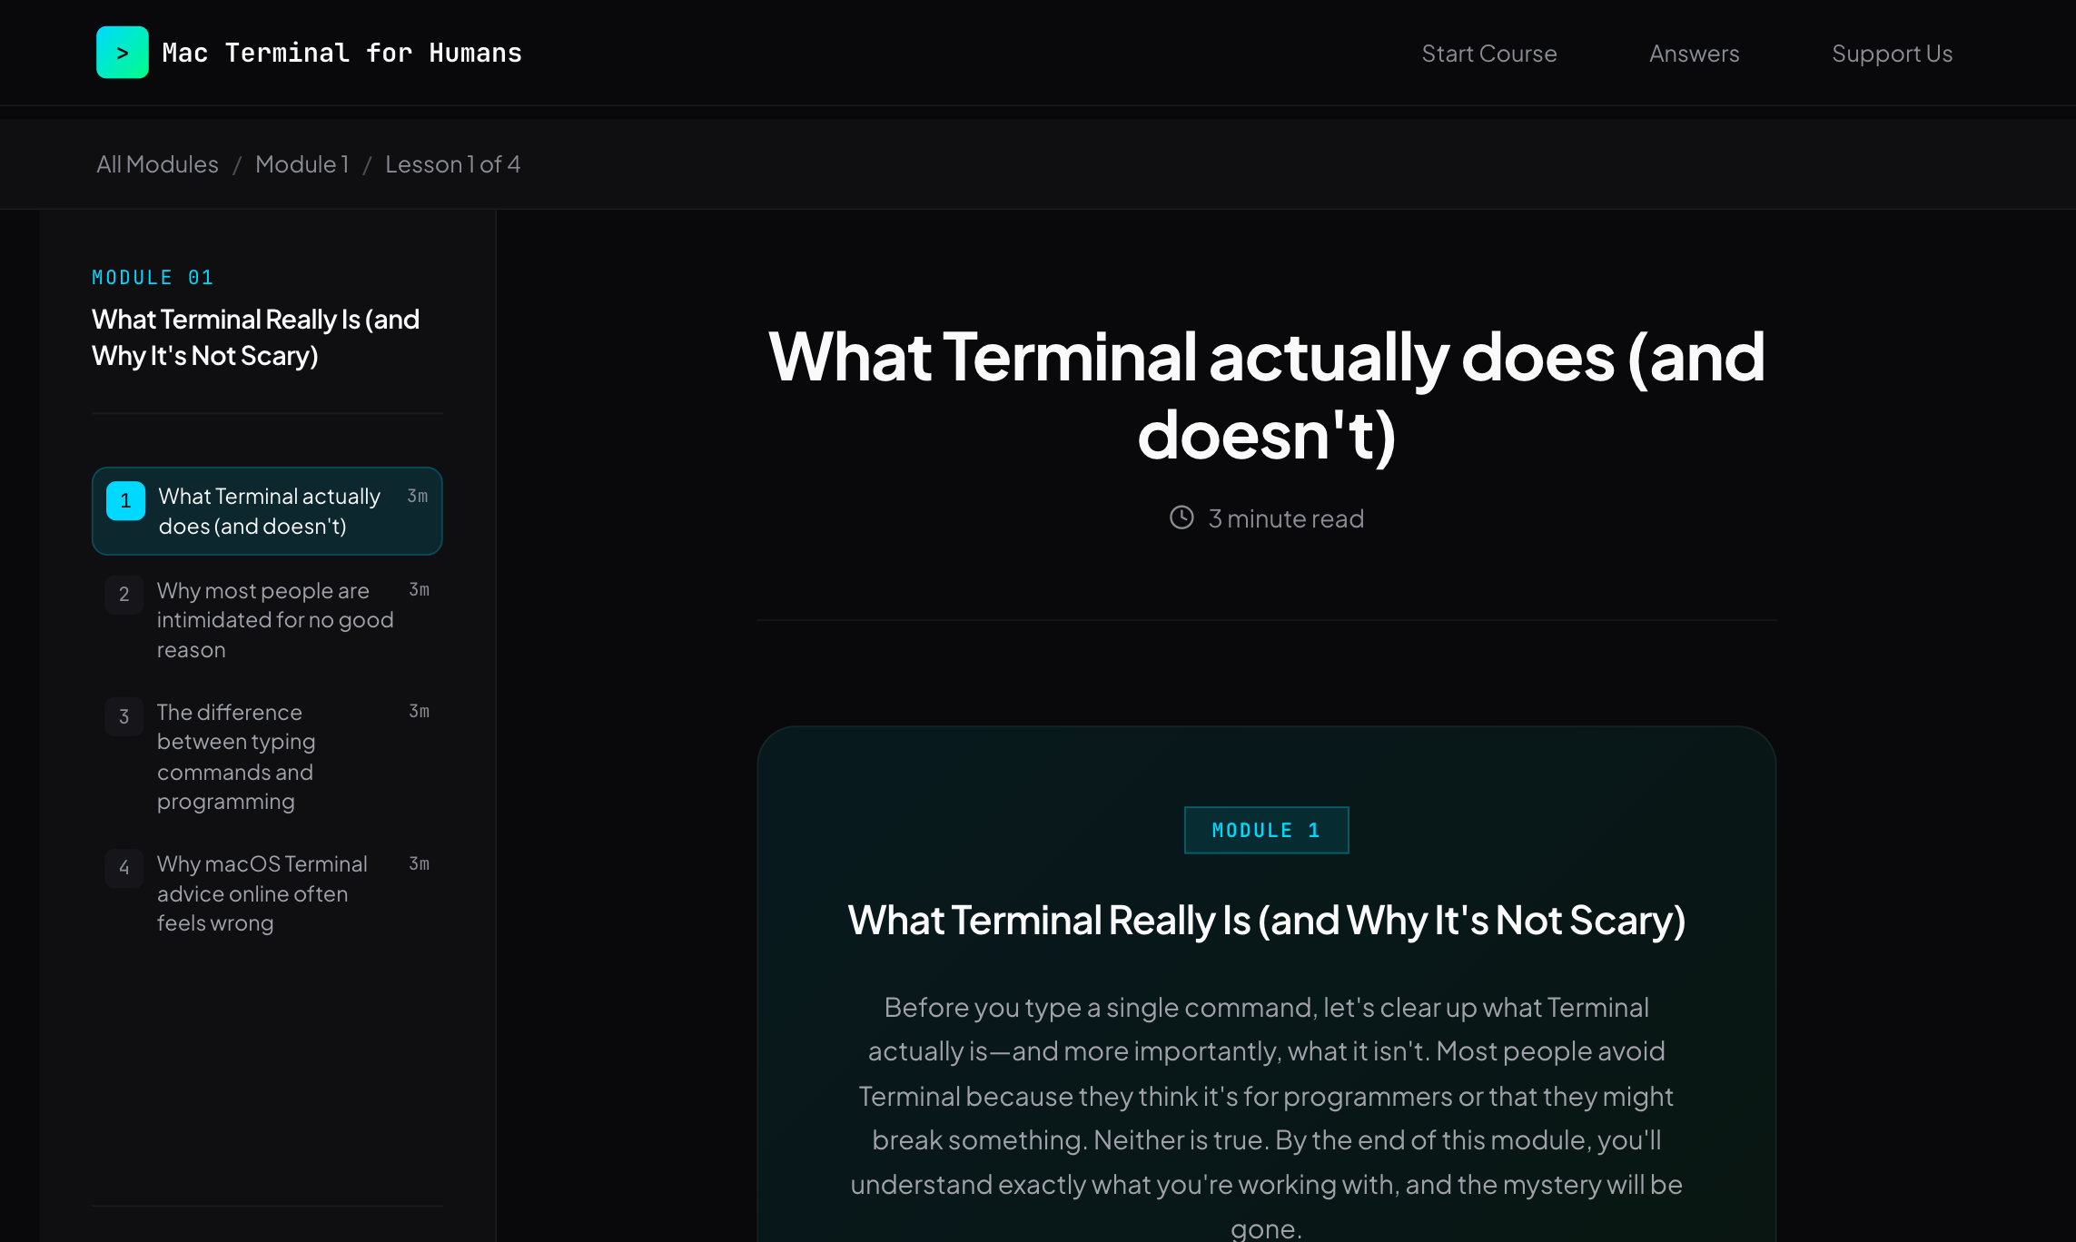Viewport: 2076px width, 1242px height.
Task: Open the Answers page
Action: point(1694,53)
